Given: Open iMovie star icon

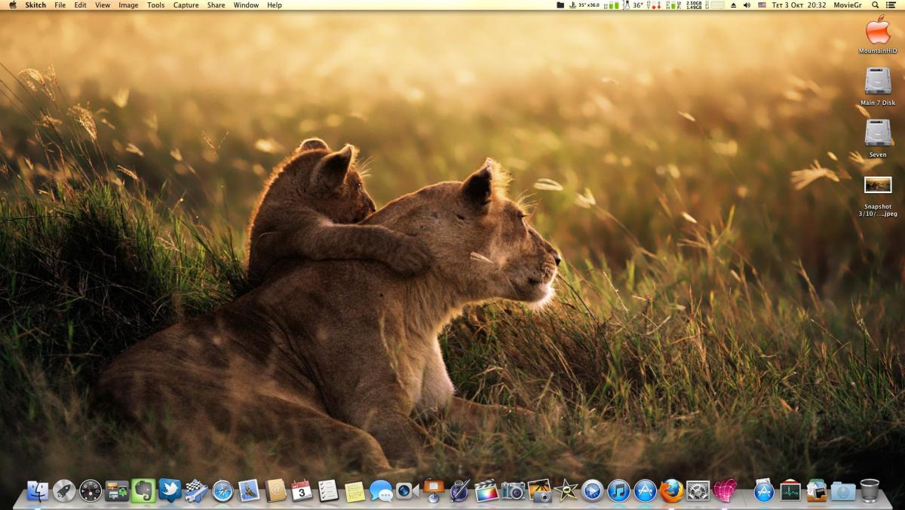Looking at the screenshot, I should [566, 491].
